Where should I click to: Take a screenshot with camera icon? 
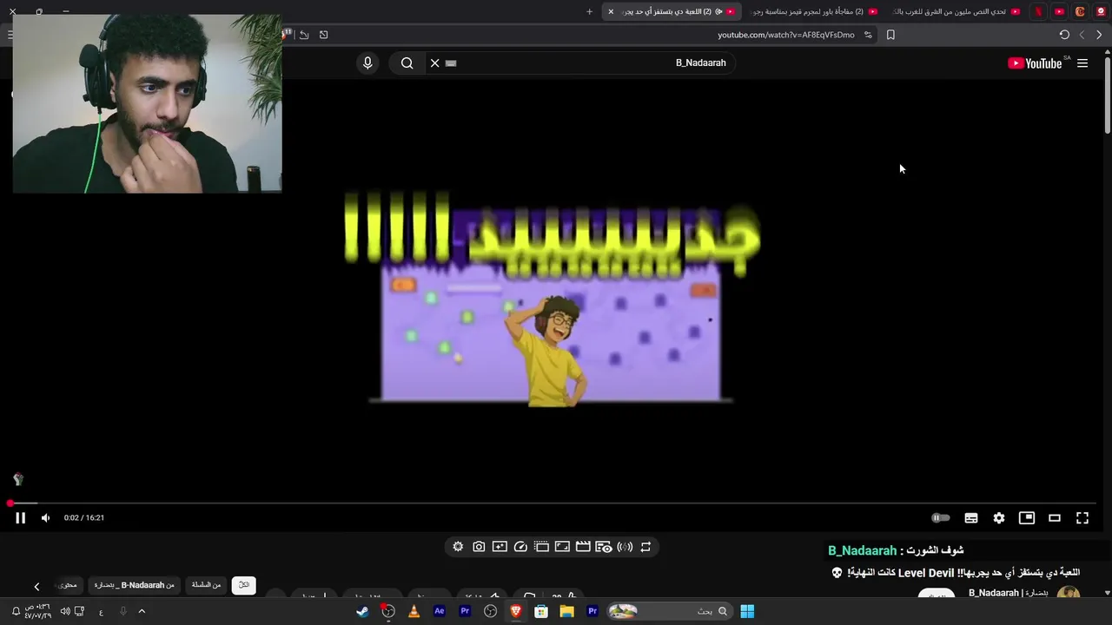pos(479,547)
